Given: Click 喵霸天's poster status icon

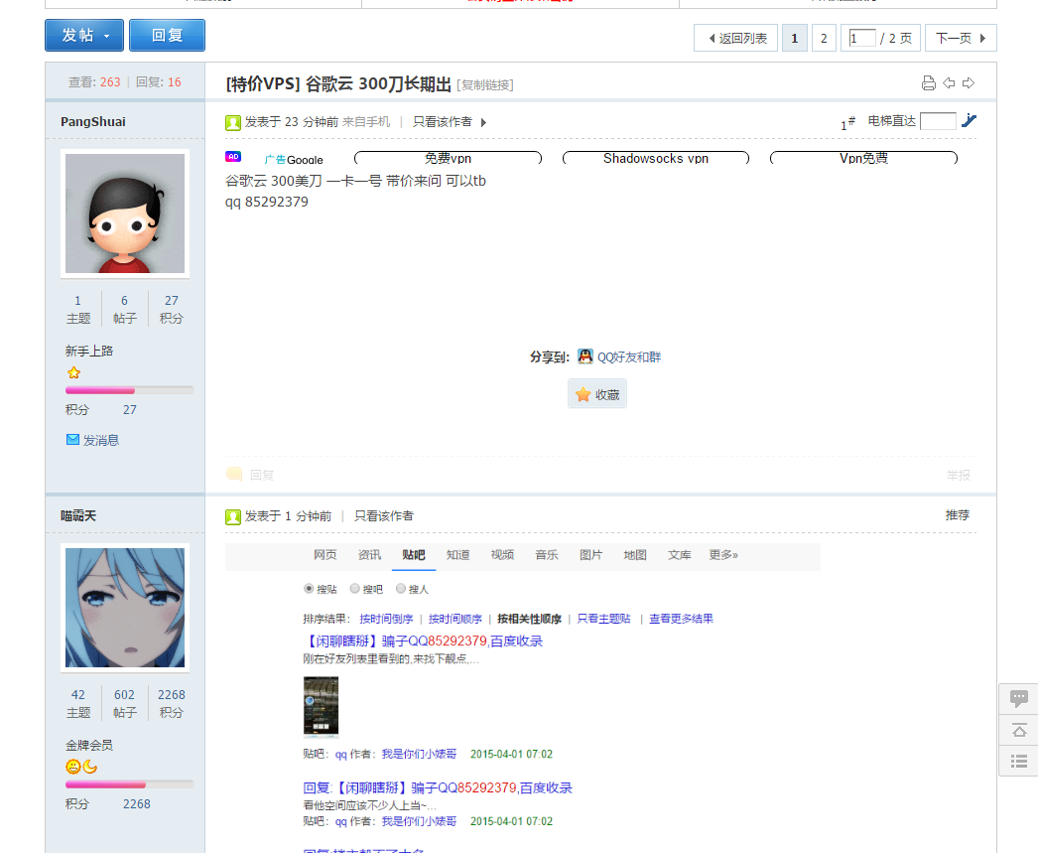Looking at the screenshot, I should (x=232, y=516).
